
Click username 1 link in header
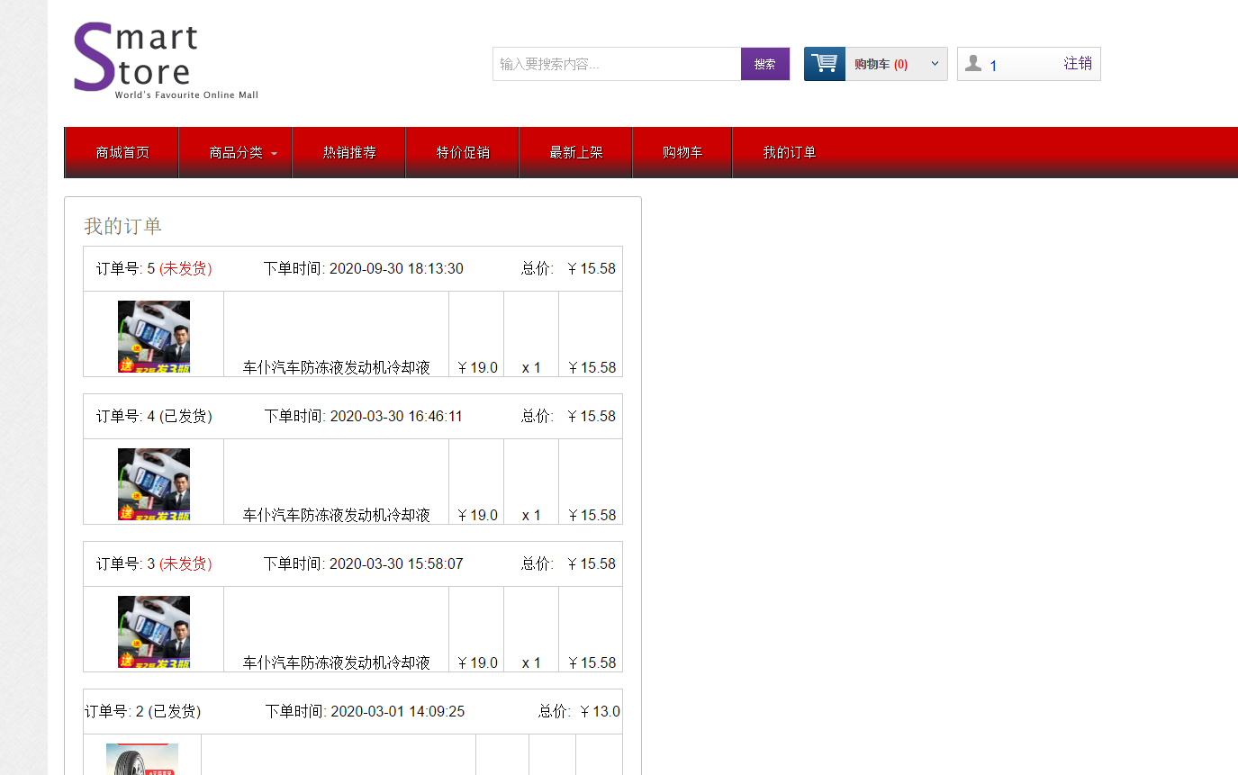tap(993, 66)
